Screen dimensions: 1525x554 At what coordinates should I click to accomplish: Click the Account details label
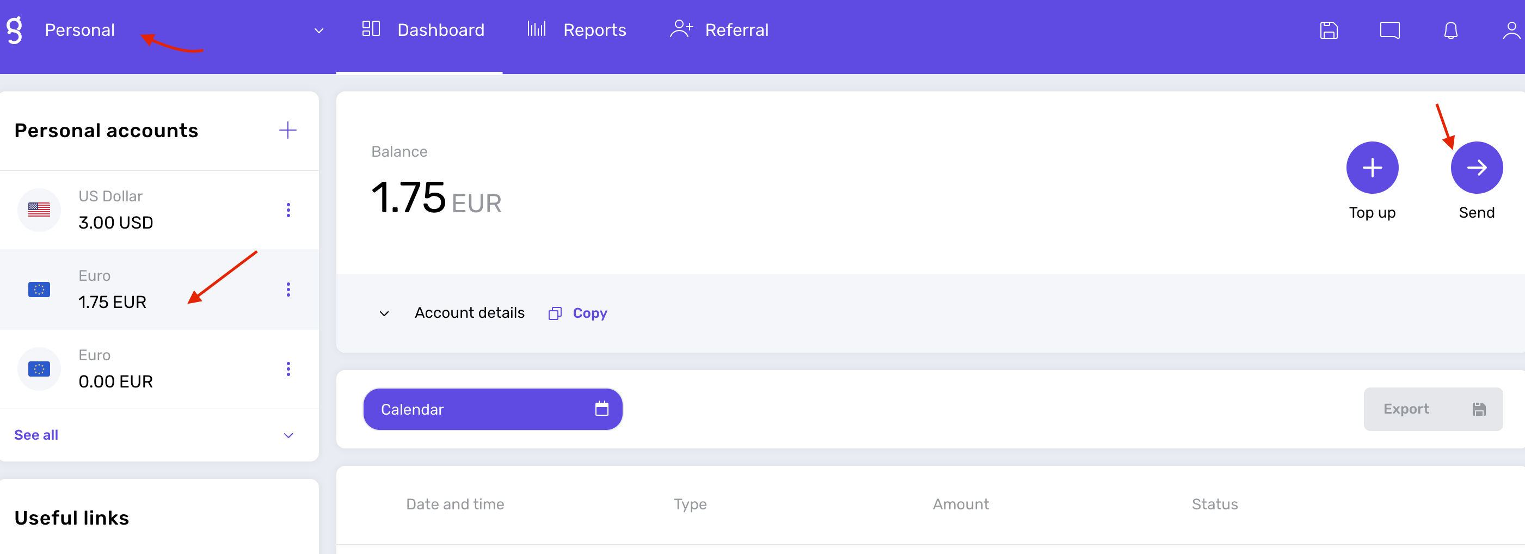pyautogui.click(x=470, y=312)
